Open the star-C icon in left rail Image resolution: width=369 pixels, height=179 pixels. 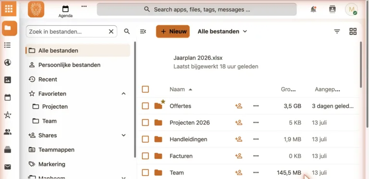pos(8,115)
